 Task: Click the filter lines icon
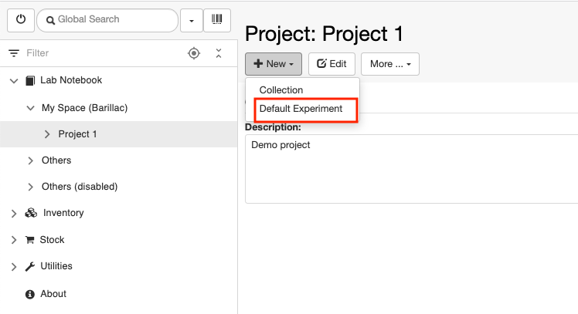pyautogui.click(x=14, y=53)
